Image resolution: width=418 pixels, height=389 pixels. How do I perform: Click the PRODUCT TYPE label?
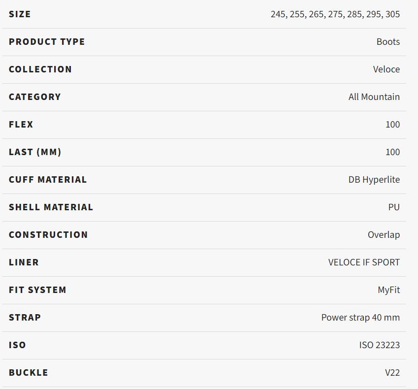pyautogui.click(x=47, y=41)
